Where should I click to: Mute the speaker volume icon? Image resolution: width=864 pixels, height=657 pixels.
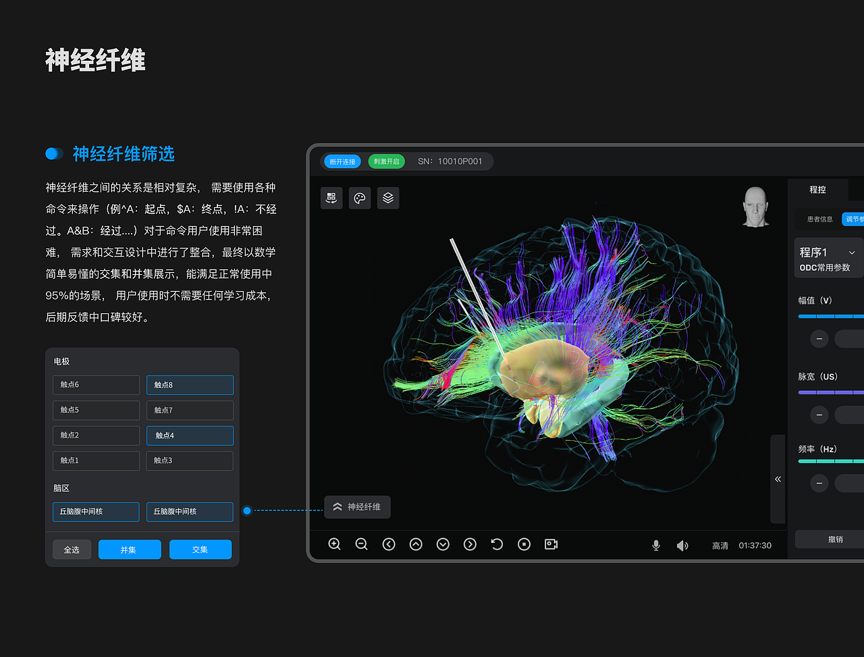(682, 546)
